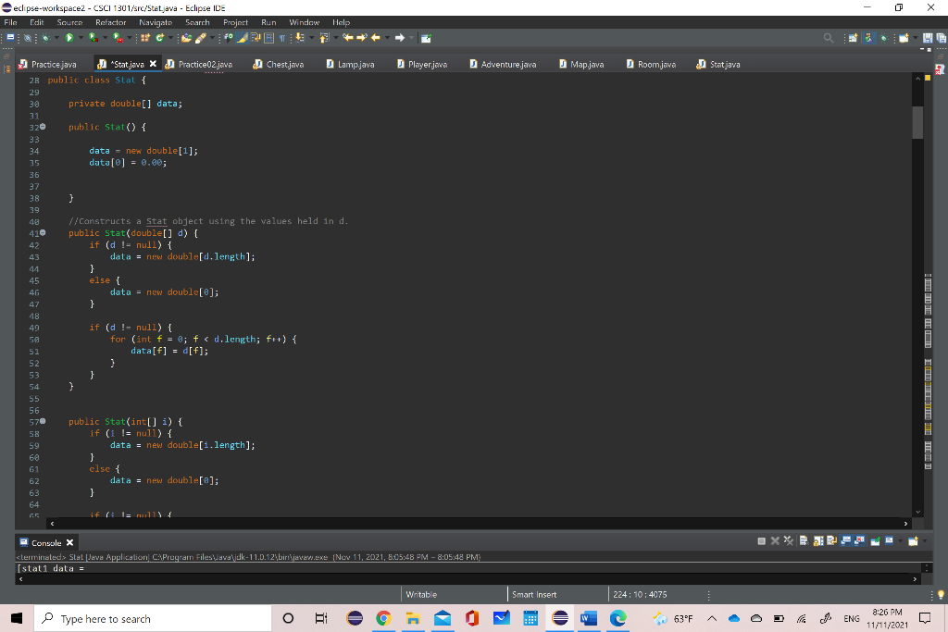Click the editor vertical scrollbar thumb
This screenshot has width=948, height=632.
(917, 123)
